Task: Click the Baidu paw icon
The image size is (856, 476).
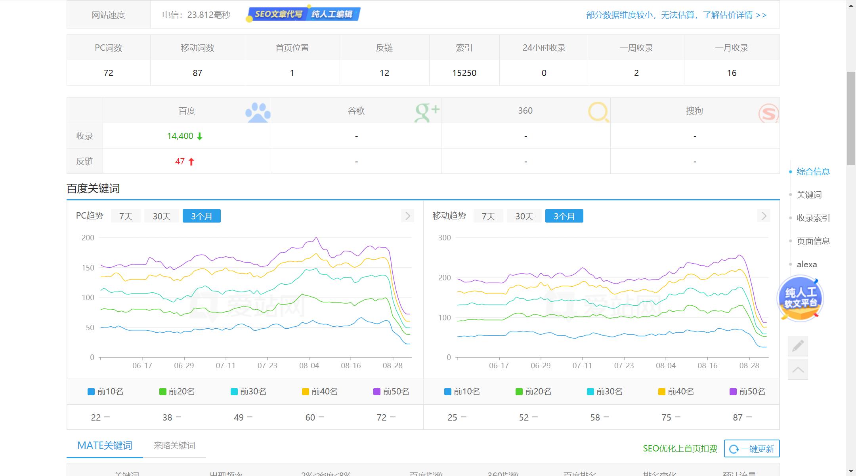Action: coord(258,112)
